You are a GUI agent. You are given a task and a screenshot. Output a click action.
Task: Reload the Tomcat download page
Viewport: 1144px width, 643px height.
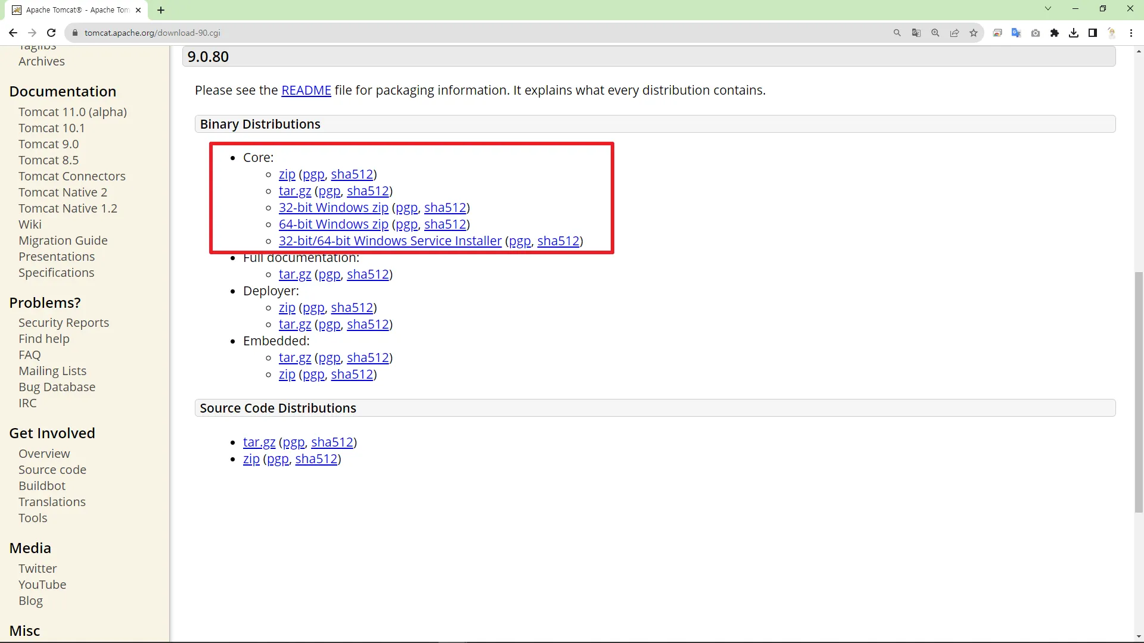(51, 33)
